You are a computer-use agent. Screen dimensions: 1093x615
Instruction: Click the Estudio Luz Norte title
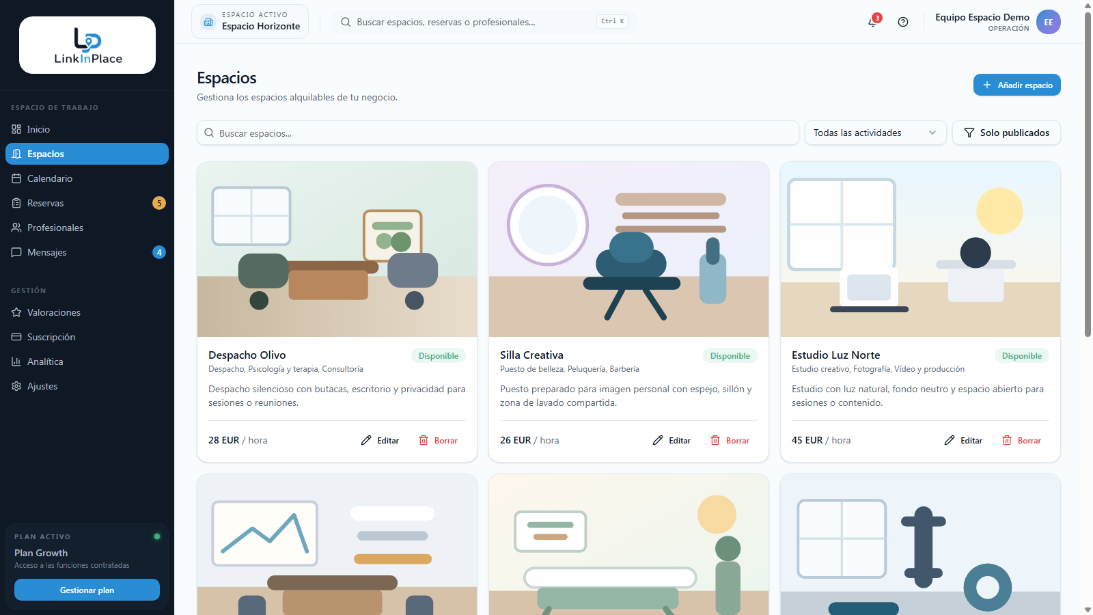tap(835, 355)
